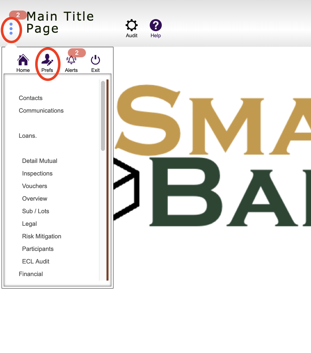Open Inspections under Loans

(x=37, y=173)
